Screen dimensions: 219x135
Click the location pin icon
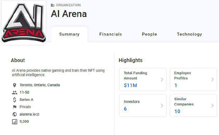15,85
